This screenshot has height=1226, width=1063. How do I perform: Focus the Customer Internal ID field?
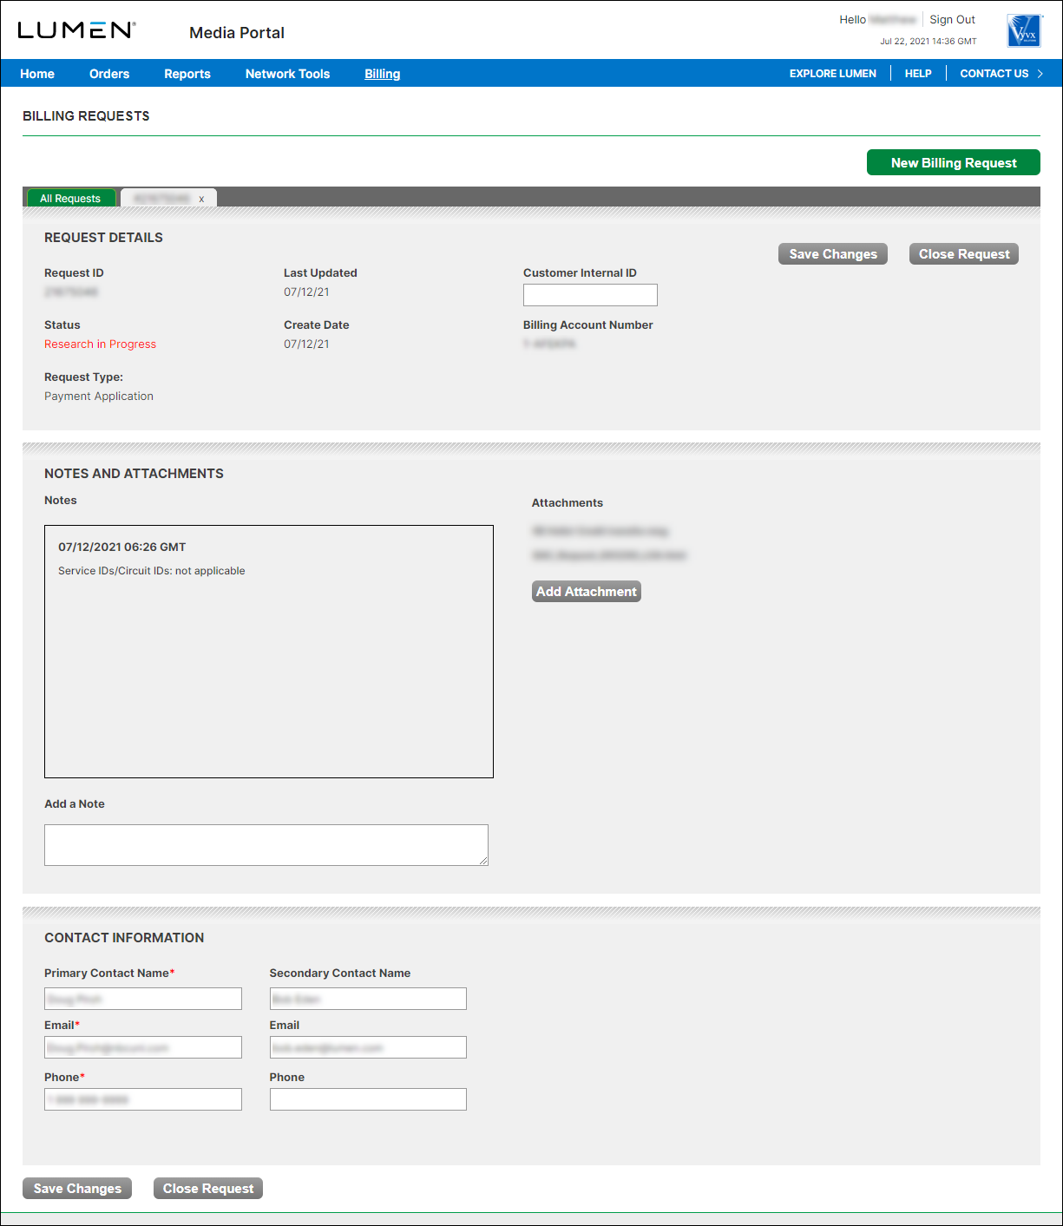click(590, 295)
